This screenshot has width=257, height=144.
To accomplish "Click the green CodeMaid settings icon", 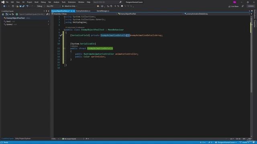I will (x=17, y=14).
